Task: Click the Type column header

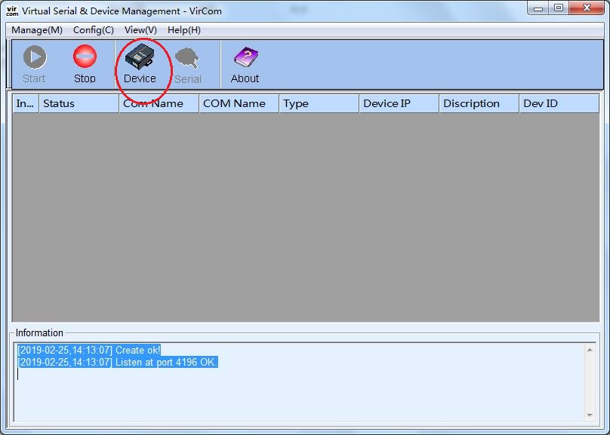Action: 319,103
